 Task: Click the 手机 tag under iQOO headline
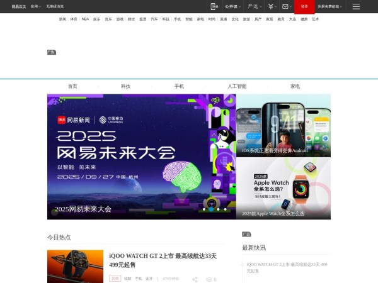click(x=139, y=279)
